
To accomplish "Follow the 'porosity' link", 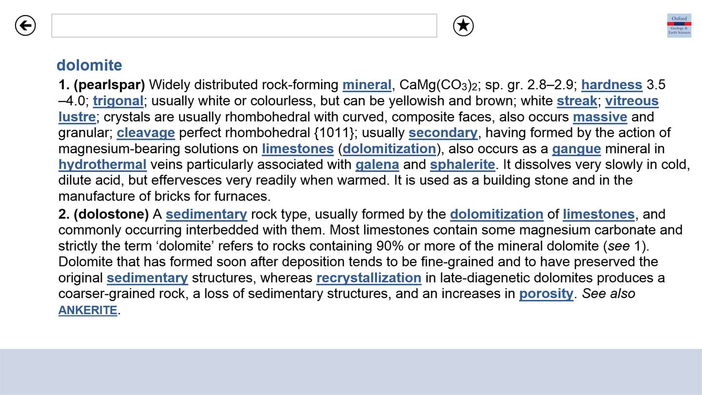I will [546, 294].
